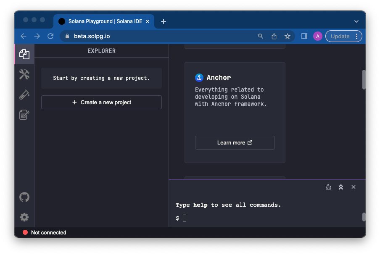Open the Test sidebar icon
Viewport: 380px width, 255px height.
coord(24,95)
